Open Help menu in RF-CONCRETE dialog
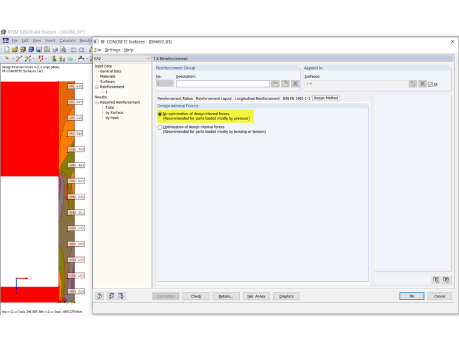 click(129, 49)
